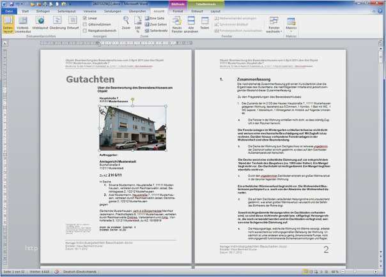
Task: Click the case number '2 H 6/11'
Action: tap(115, 176)
